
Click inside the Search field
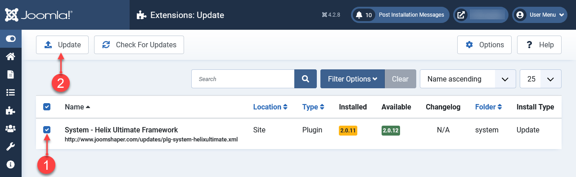pyautogui.click(x=243, y=79)
